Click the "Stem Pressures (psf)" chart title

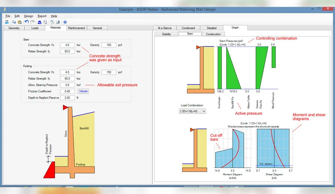click(231, 41)
